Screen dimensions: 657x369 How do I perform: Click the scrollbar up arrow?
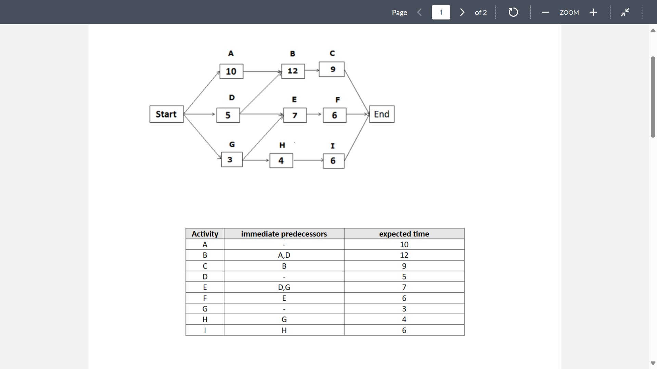tap(653, 31)
